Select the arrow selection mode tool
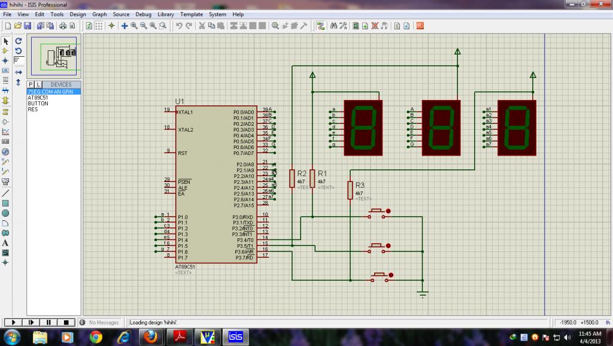This screenshot has width=613, height=346. click(5, 41)
